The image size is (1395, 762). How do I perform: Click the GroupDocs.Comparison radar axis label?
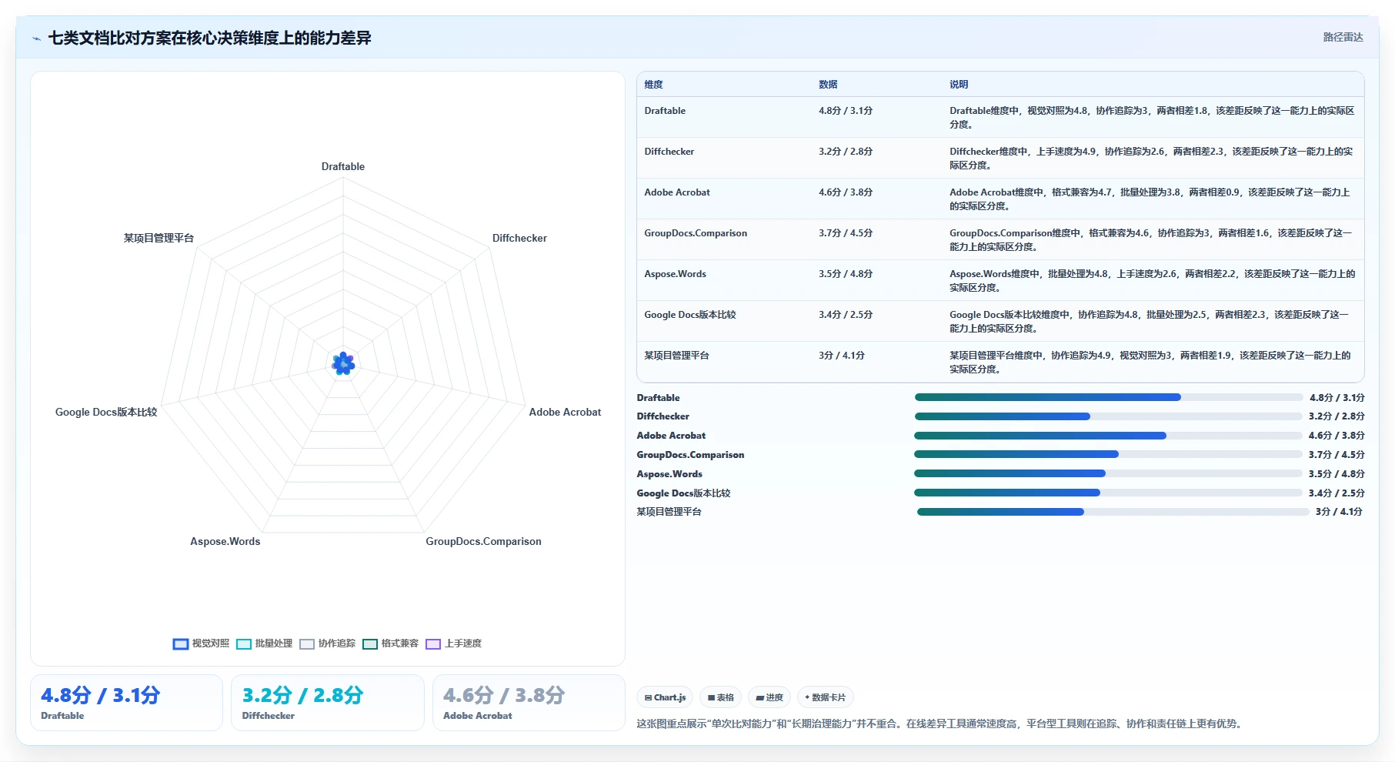point(483,541)
